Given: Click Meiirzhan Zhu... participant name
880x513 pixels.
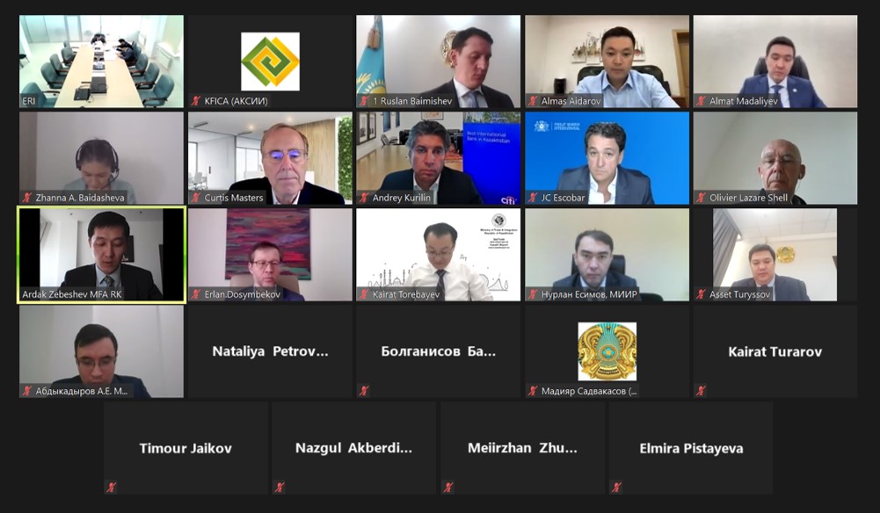Looking at the screenshot, I should click(522, 448).
